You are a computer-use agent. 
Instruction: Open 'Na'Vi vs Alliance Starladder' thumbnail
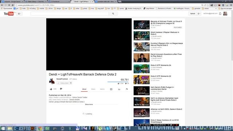(x=142, y=102)
